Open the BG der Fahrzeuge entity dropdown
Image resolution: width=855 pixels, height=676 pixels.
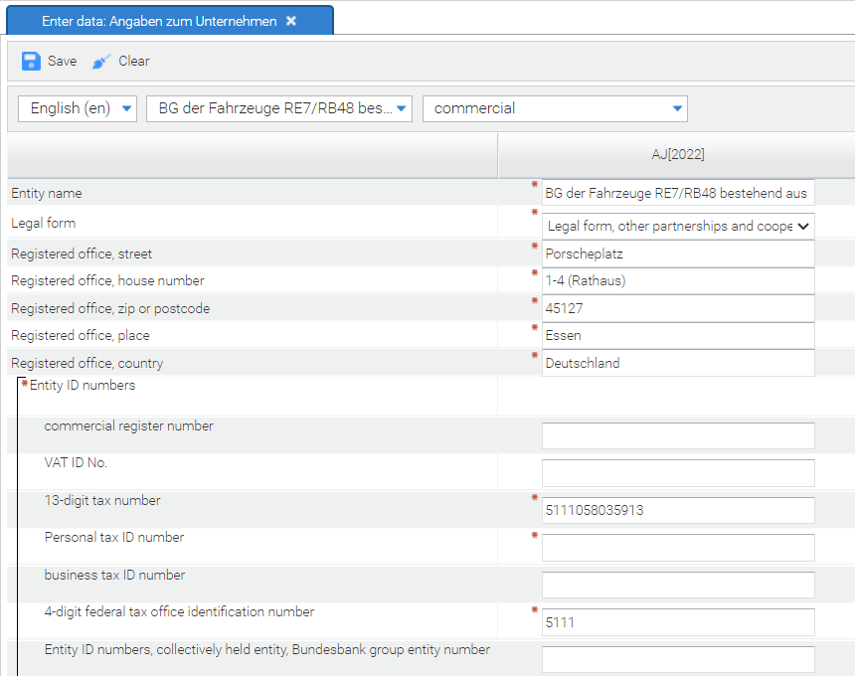pyautogui.click(x=278, y=108)
